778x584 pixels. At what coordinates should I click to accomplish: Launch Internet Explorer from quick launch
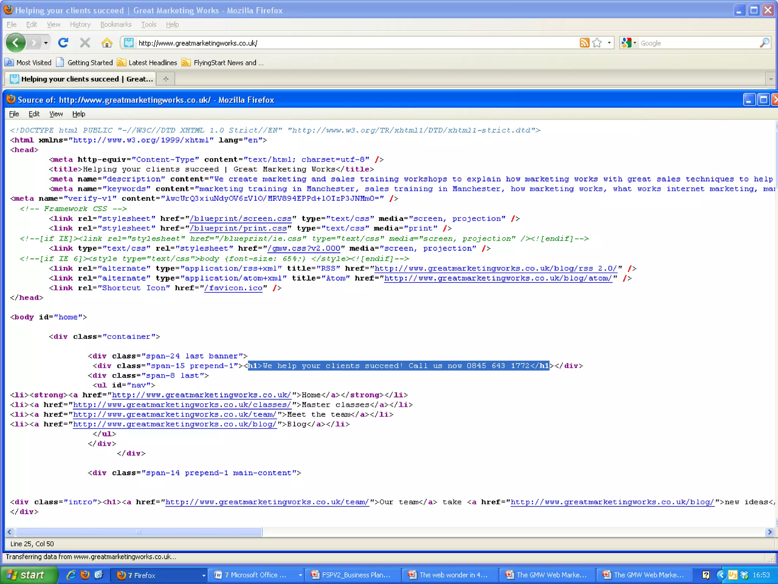point(71,575)
